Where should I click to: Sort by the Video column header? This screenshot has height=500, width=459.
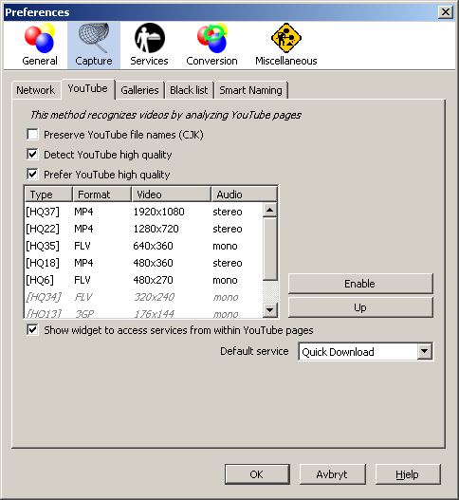tap(172, 194)
